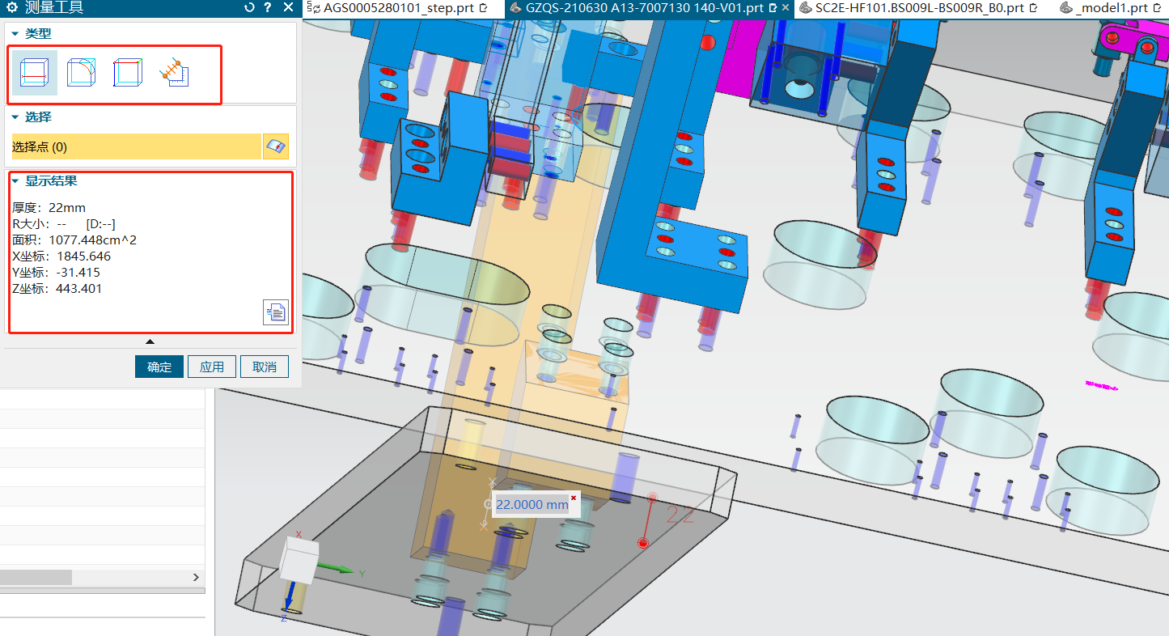Click the 测量工具 gear settings icon

pos(11,7)
